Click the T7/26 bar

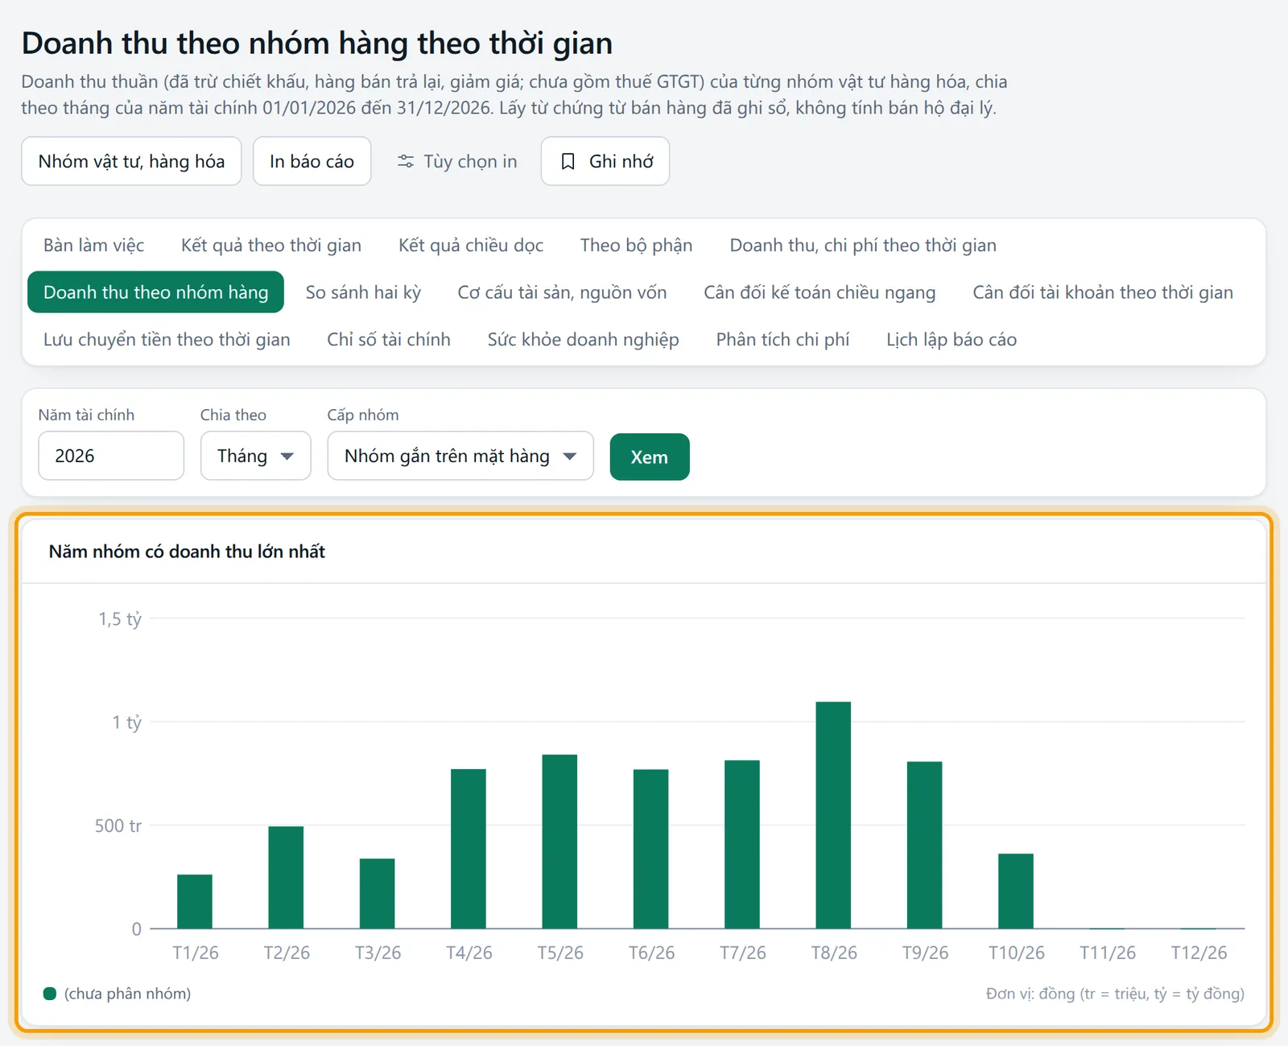(742, 845)
